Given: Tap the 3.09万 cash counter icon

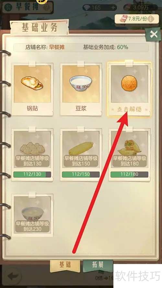Looking at the screenshot, I should 128,8.
